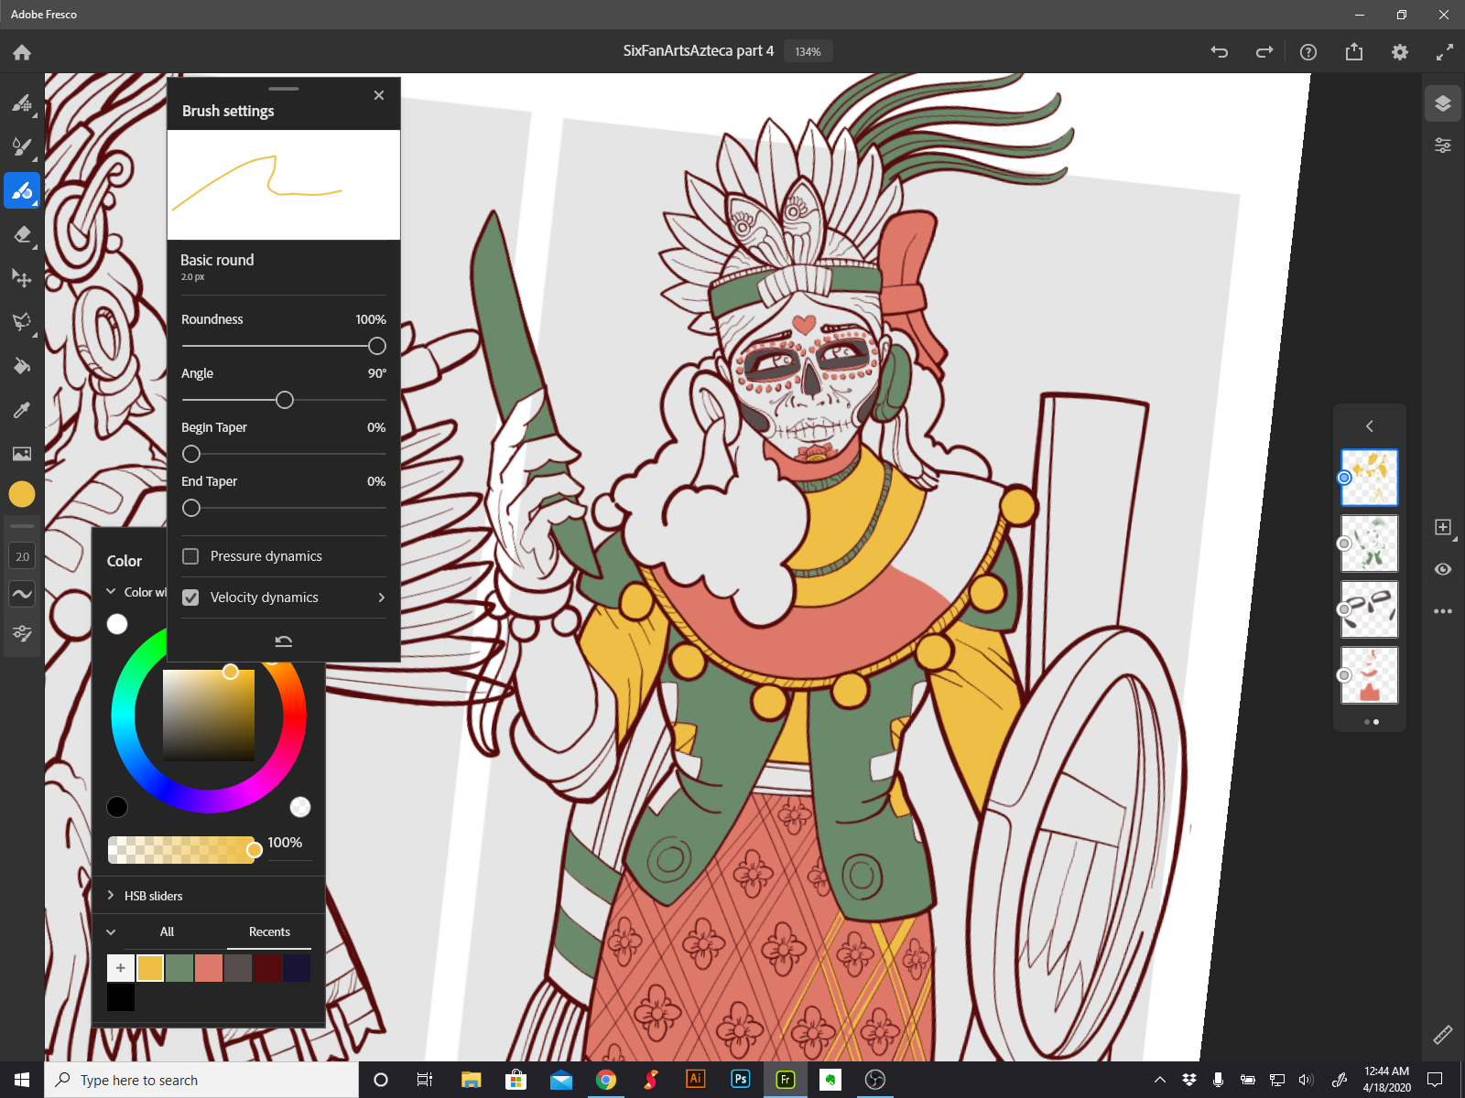This screenshot has width=1465, height=1098.
Task: Select the red layer thumbnail
Action: 1370,675
